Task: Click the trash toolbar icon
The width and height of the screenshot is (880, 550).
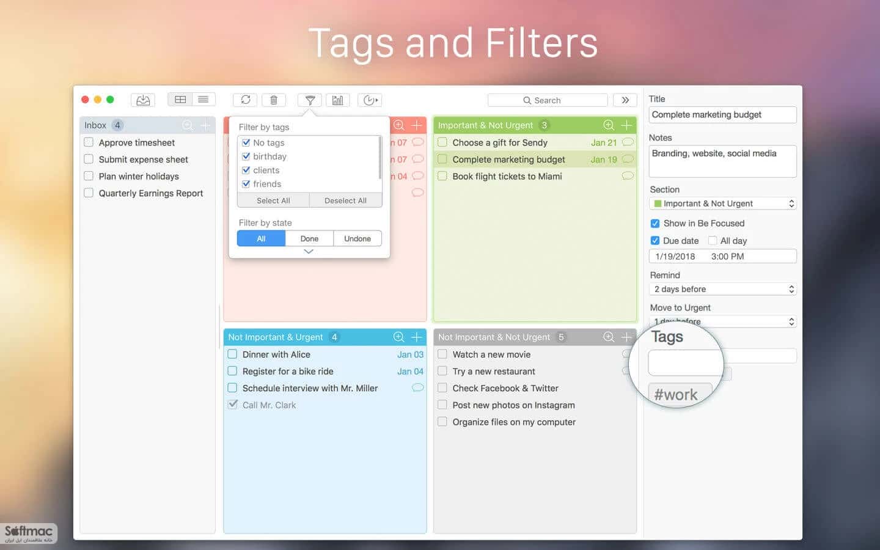Action: (274, 100)
